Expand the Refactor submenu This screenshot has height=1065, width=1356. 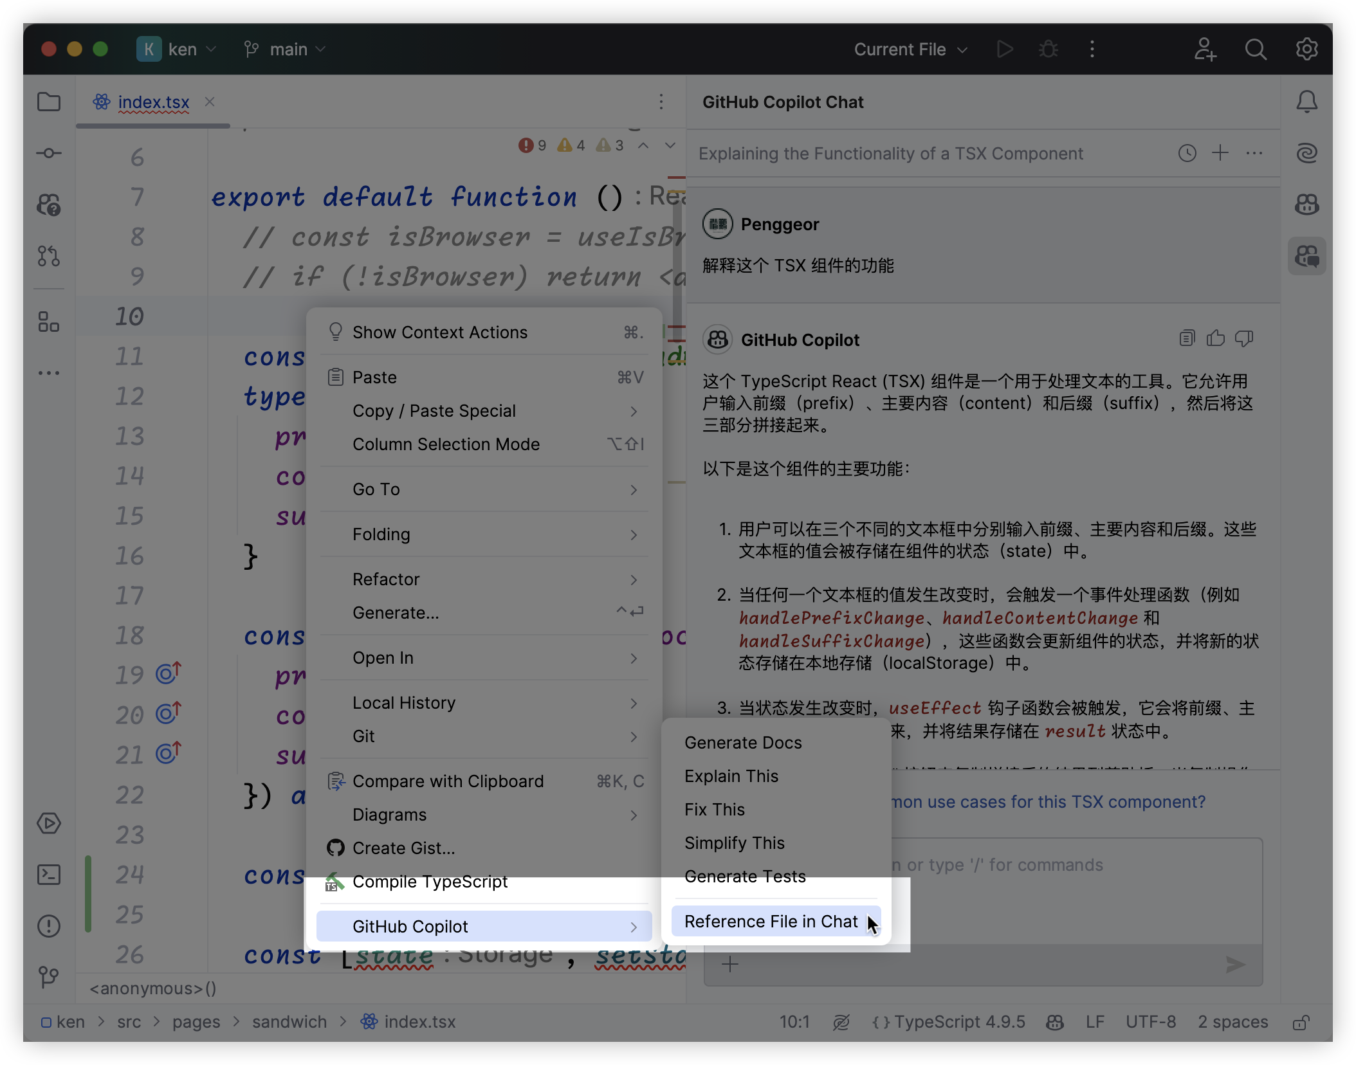[x=485, y=579]
